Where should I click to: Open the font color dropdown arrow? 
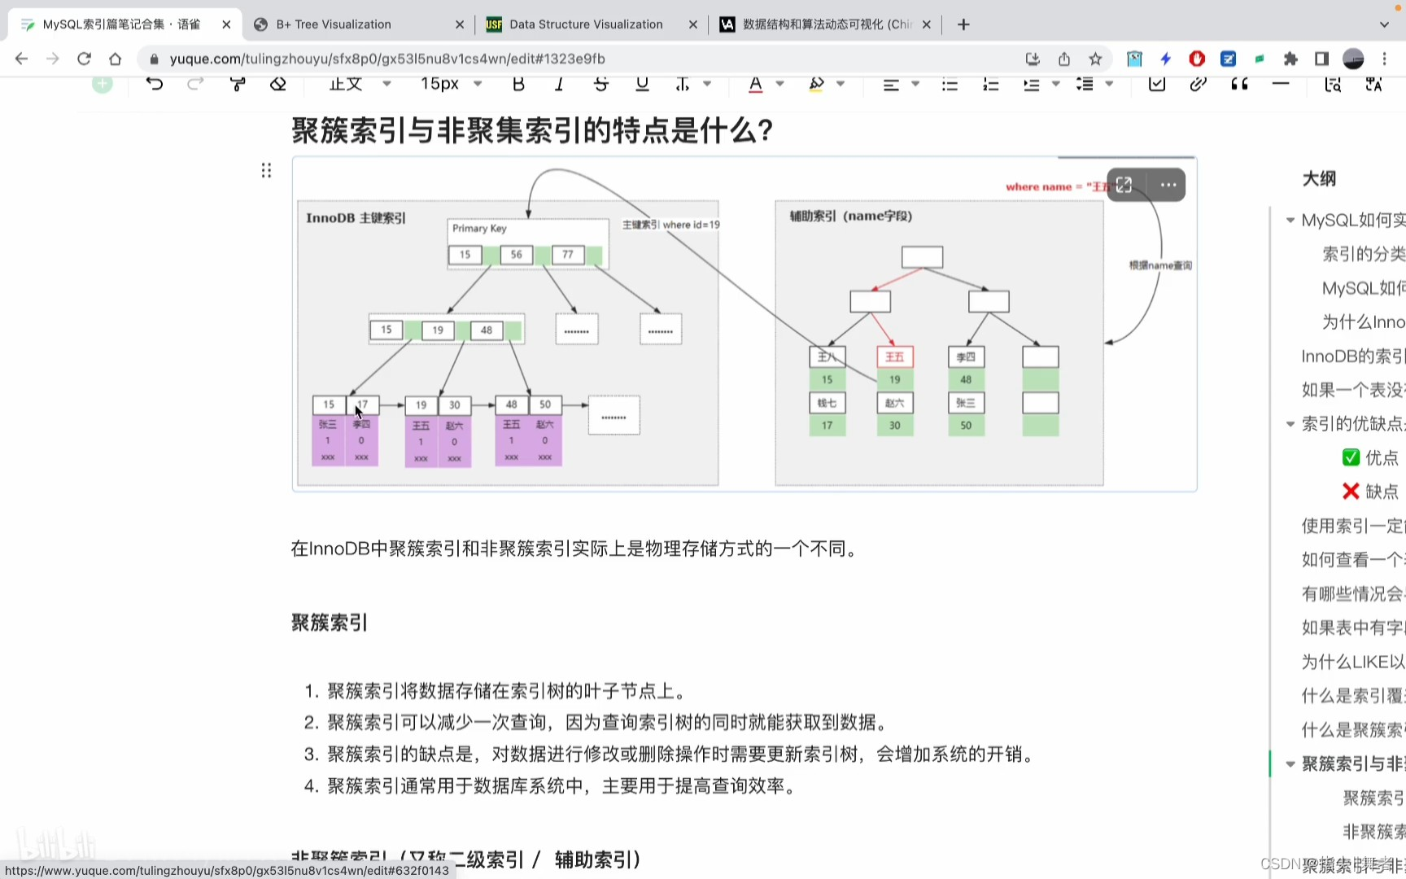click(x=780, y=83)
